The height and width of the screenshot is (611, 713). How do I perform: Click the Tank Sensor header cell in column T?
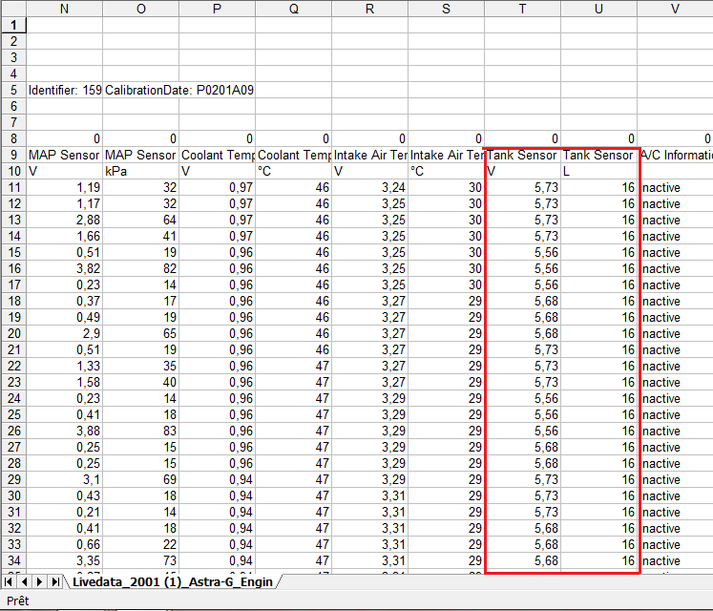[522, 155]
